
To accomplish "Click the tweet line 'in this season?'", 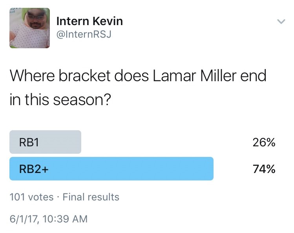I will (60, 100).
